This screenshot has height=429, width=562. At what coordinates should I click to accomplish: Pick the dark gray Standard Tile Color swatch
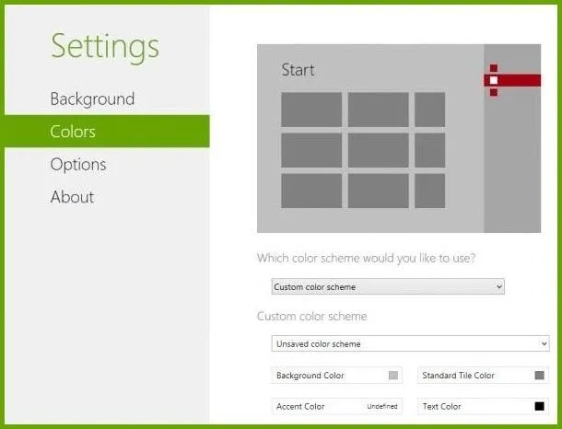click(539, 376)
